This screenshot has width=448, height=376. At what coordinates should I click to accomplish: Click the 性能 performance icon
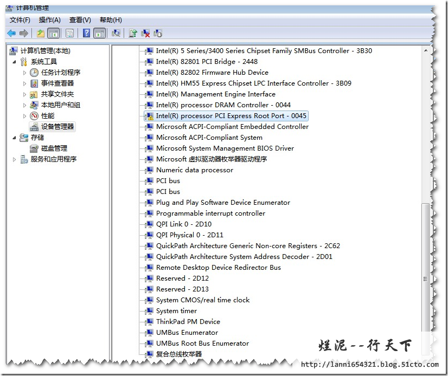34,116
